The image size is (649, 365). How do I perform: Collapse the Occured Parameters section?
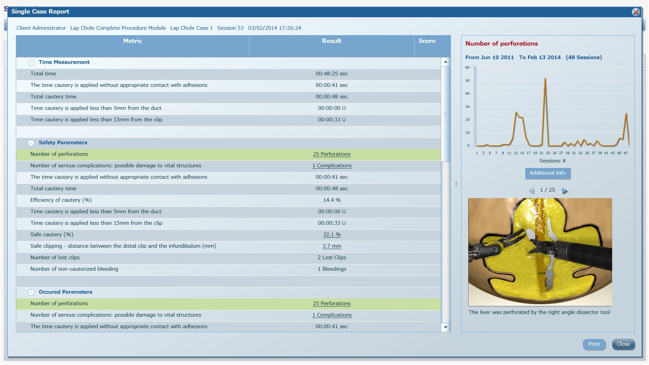[x=31, y=292]
